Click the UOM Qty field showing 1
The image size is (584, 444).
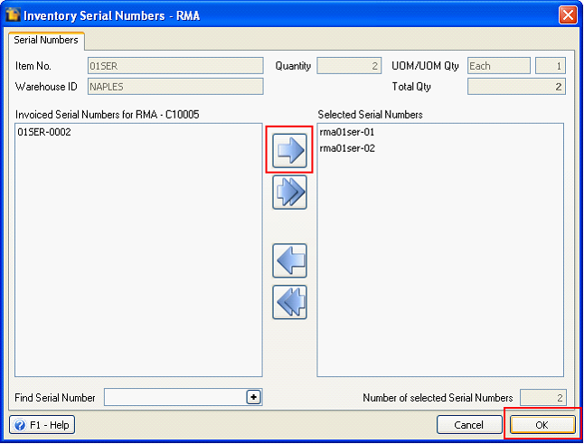coord(551,66)
